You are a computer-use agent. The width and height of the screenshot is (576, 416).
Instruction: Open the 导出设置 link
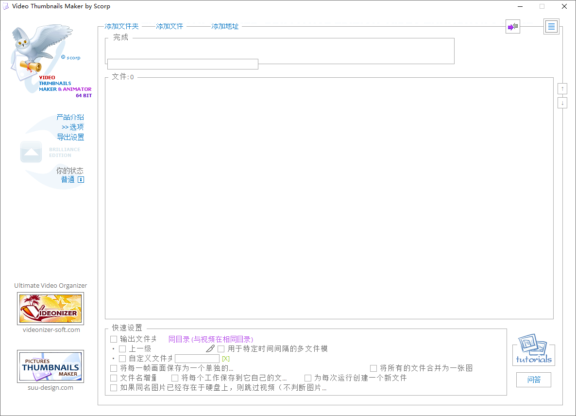tap(70, 137)
